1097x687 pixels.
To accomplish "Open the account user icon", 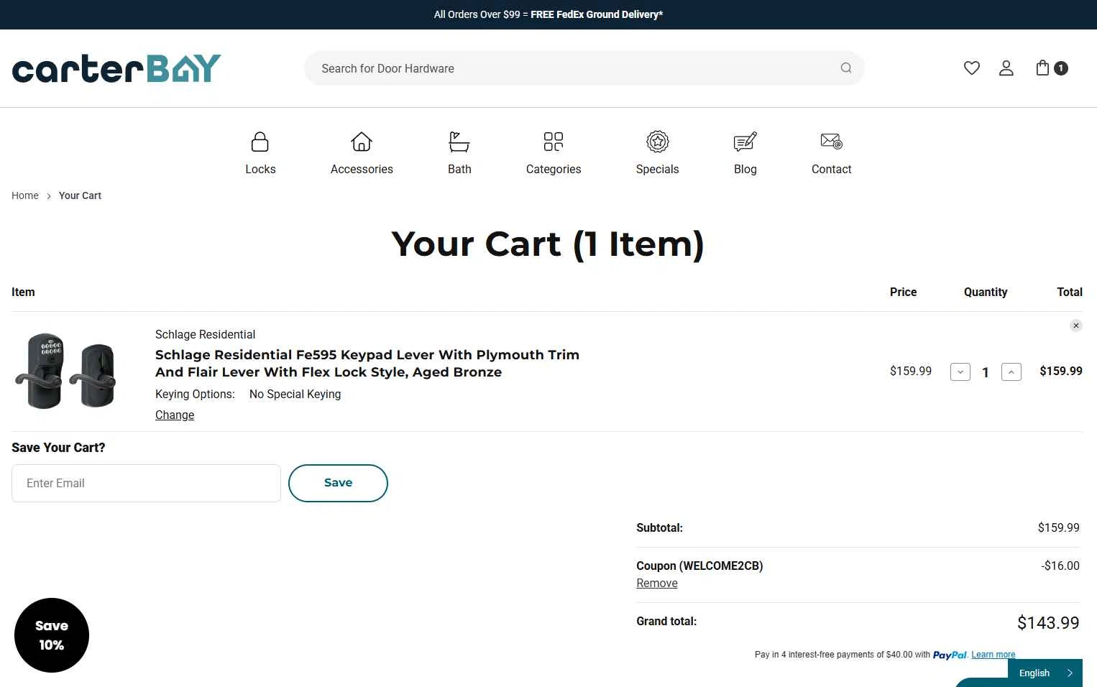I will tap(1006, 68).
